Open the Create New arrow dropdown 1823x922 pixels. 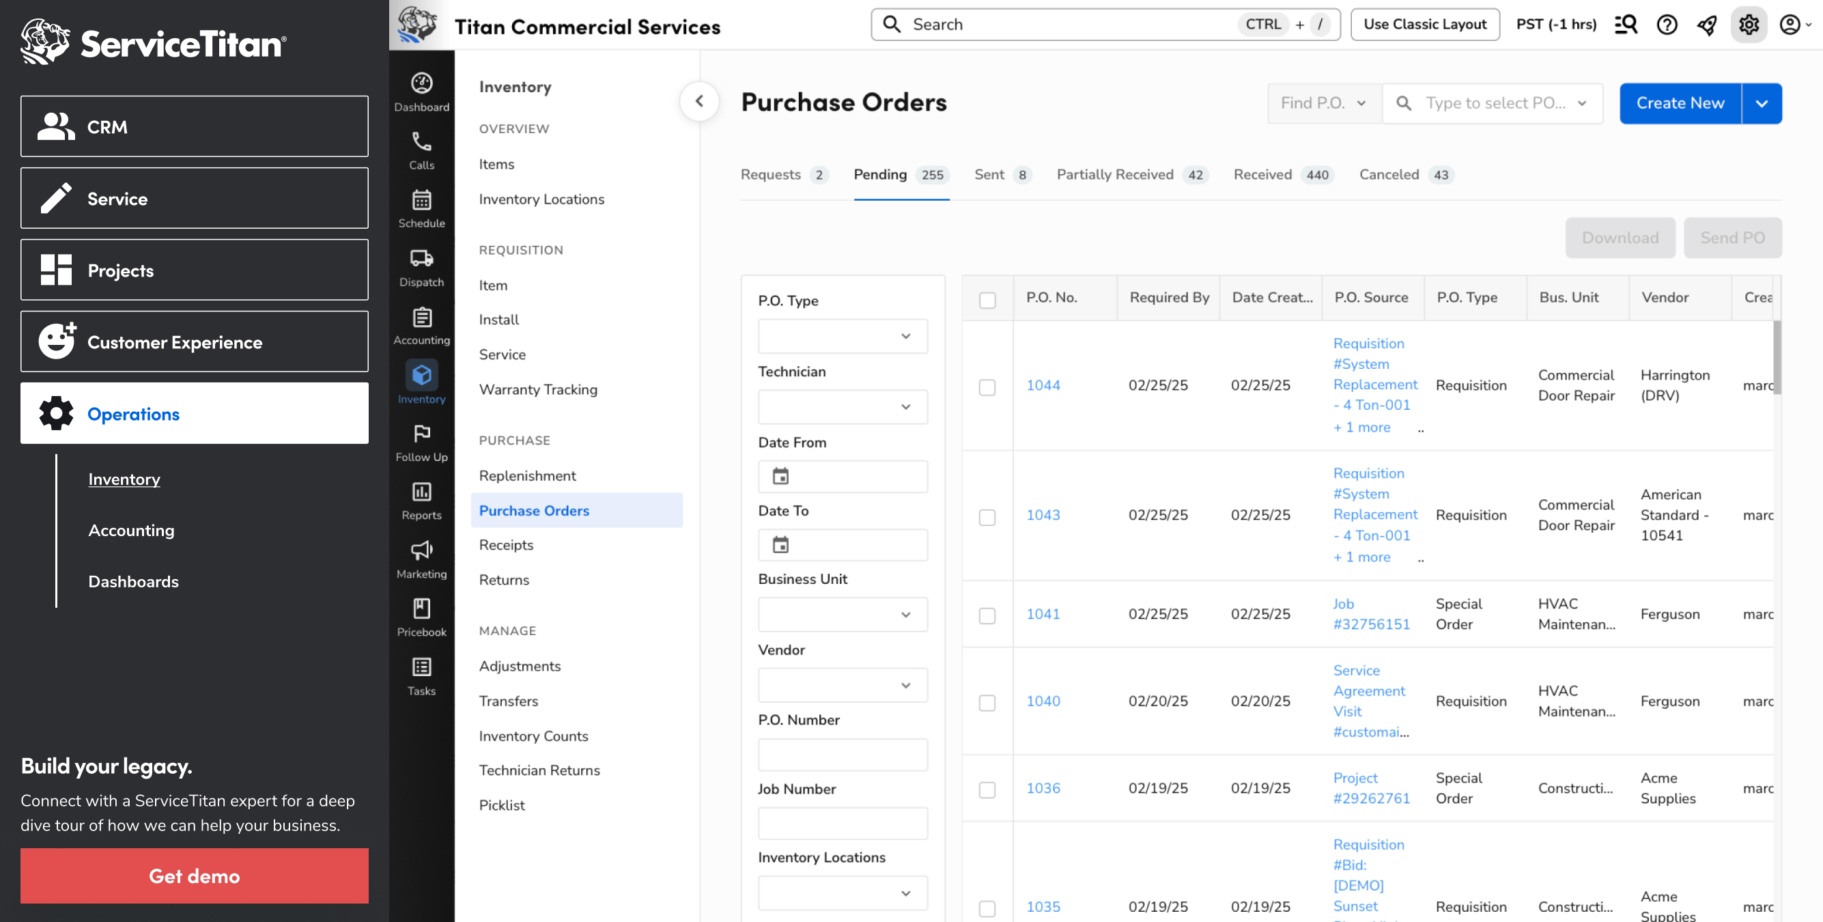(x=1762, y=104)
